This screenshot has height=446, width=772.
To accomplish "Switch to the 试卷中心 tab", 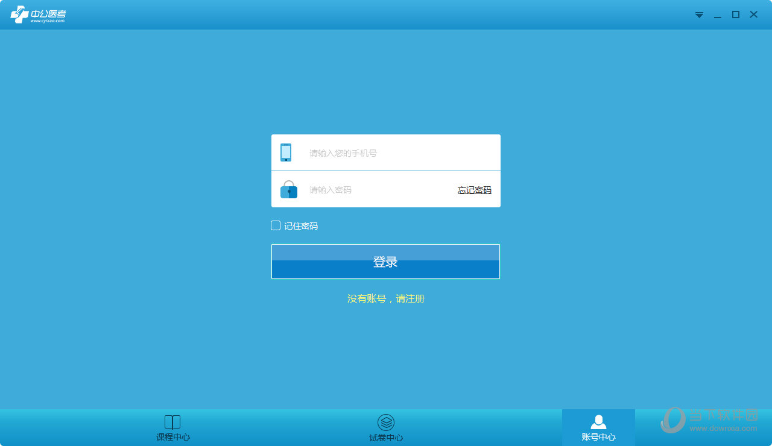I will pos(386,428).
